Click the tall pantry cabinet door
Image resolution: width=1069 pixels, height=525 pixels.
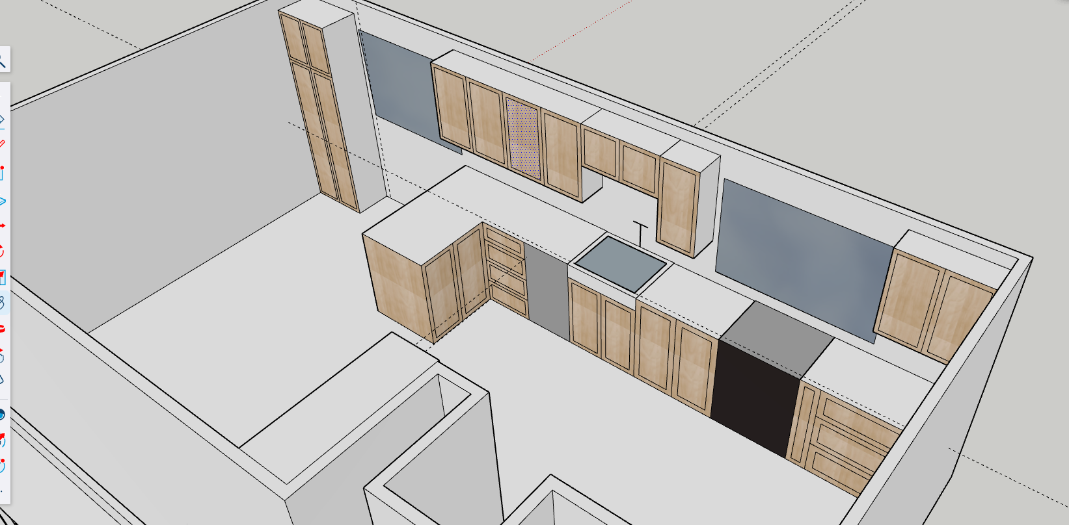point(333,140)
